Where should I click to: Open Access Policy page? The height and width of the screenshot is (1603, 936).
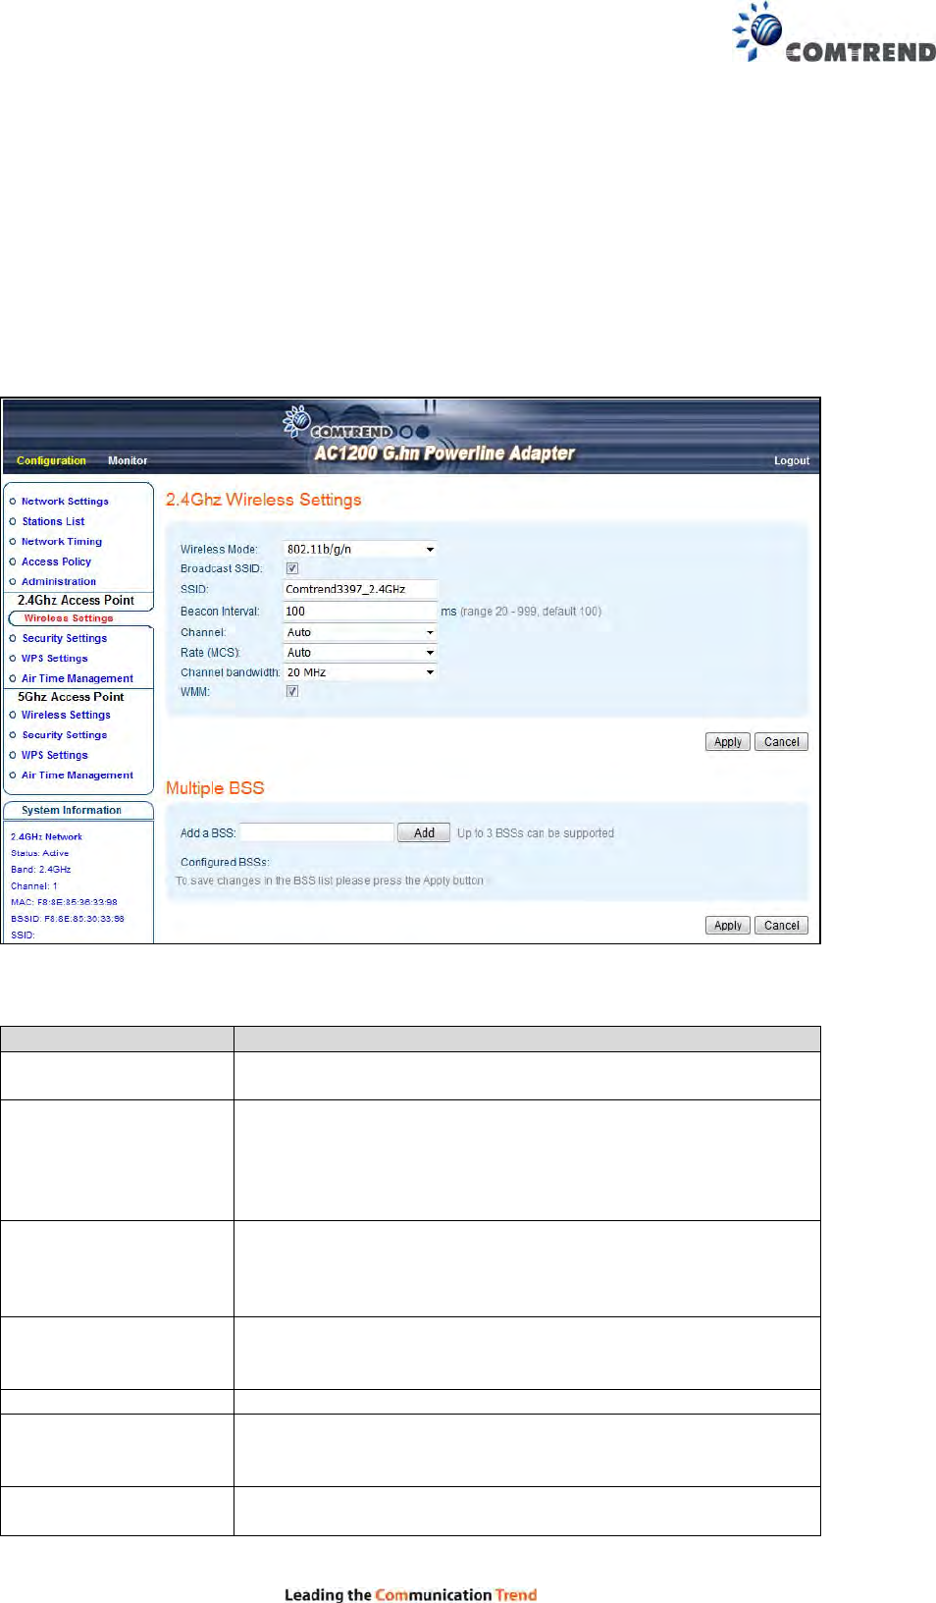click(x=56, y=561)
